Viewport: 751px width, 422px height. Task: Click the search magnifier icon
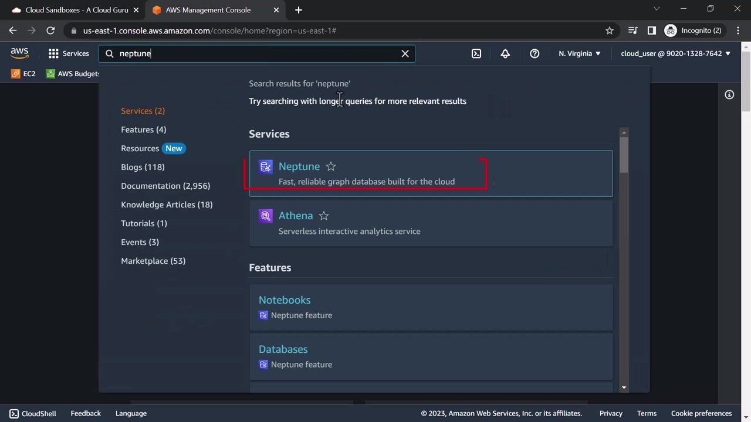(x=109, y=53)
